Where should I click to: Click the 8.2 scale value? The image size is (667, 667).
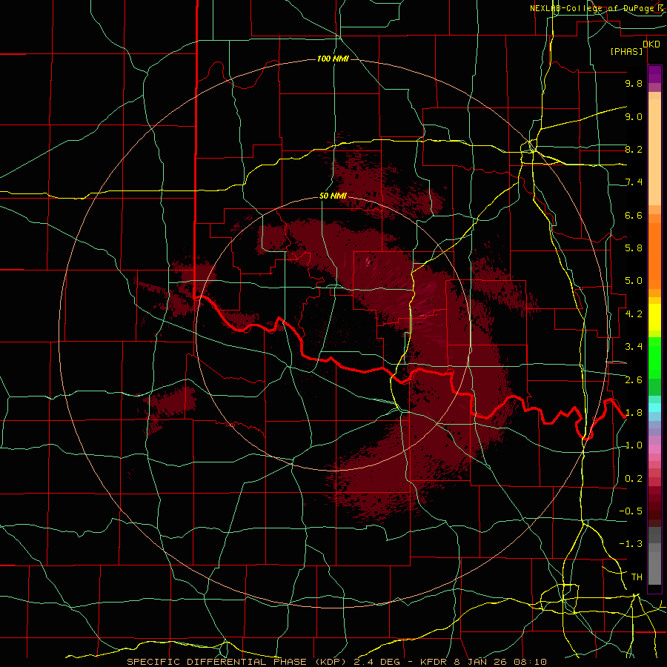(x=634, y=149)
